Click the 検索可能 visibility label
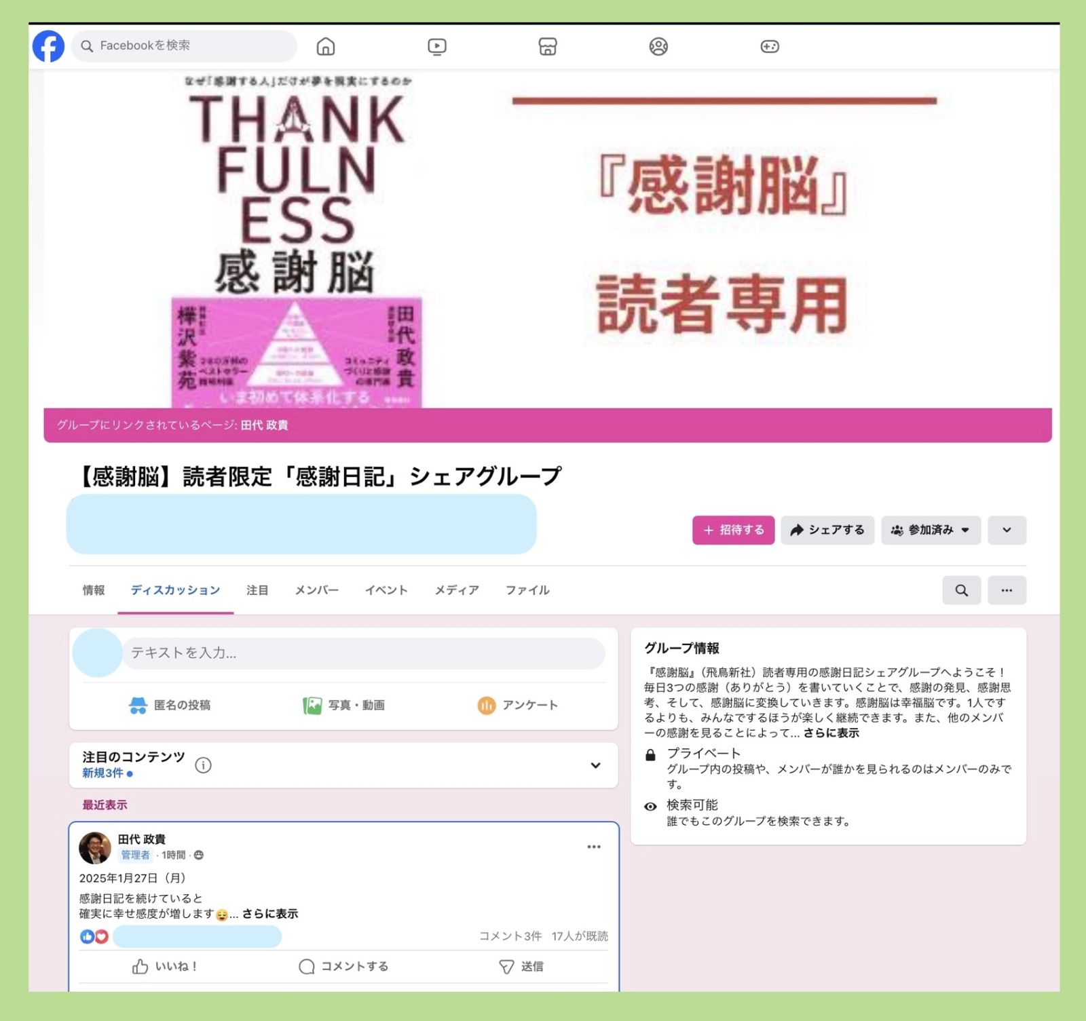The width and height of the screenshot is (1086, 1021). coord(692,805)
